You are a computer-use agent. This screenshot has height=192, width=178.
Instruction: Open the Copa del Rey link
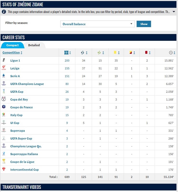[x=19, y=100]
